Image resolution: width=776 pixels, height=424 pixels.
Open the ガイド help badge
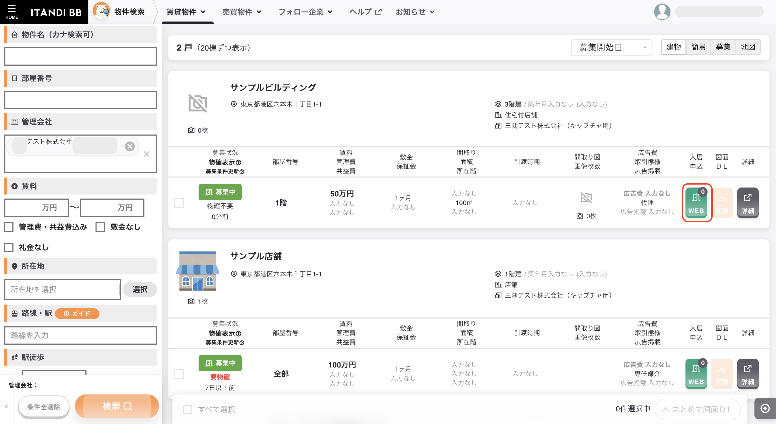(x=77, y=313)
